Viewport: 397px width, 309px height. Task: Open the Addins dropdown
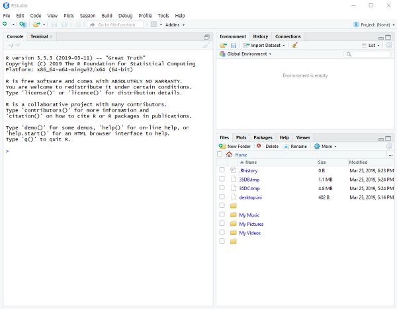(x=175, y=25)
